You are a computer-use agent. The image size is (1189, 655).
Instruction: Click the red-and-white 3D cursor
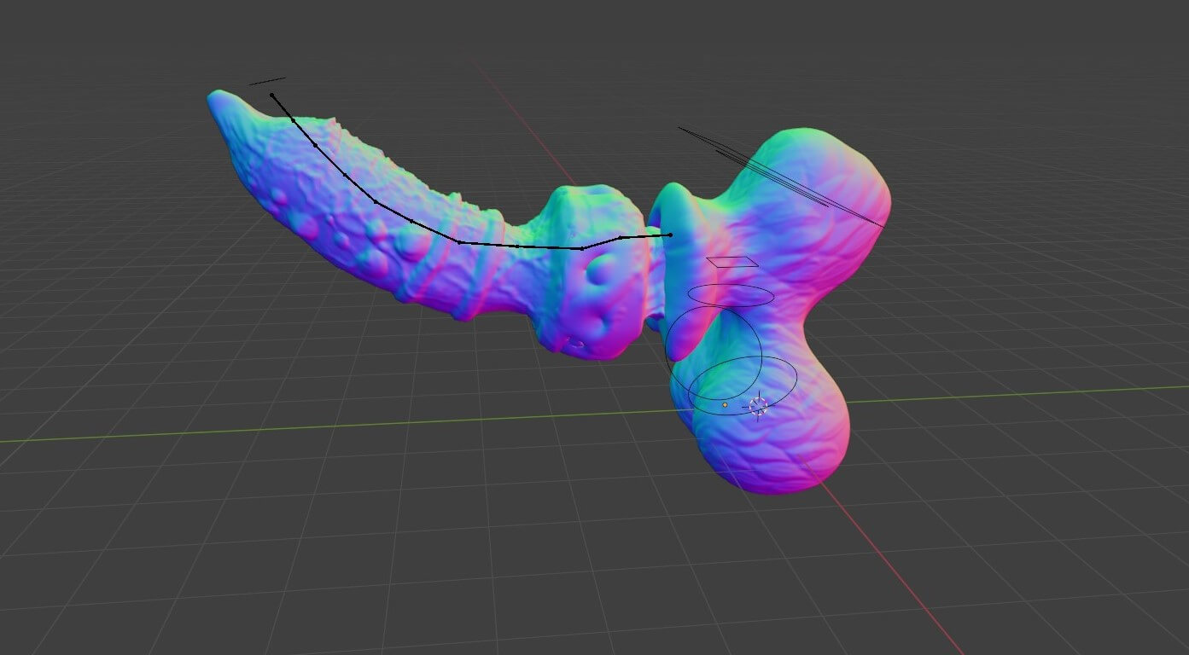point(758,406)
